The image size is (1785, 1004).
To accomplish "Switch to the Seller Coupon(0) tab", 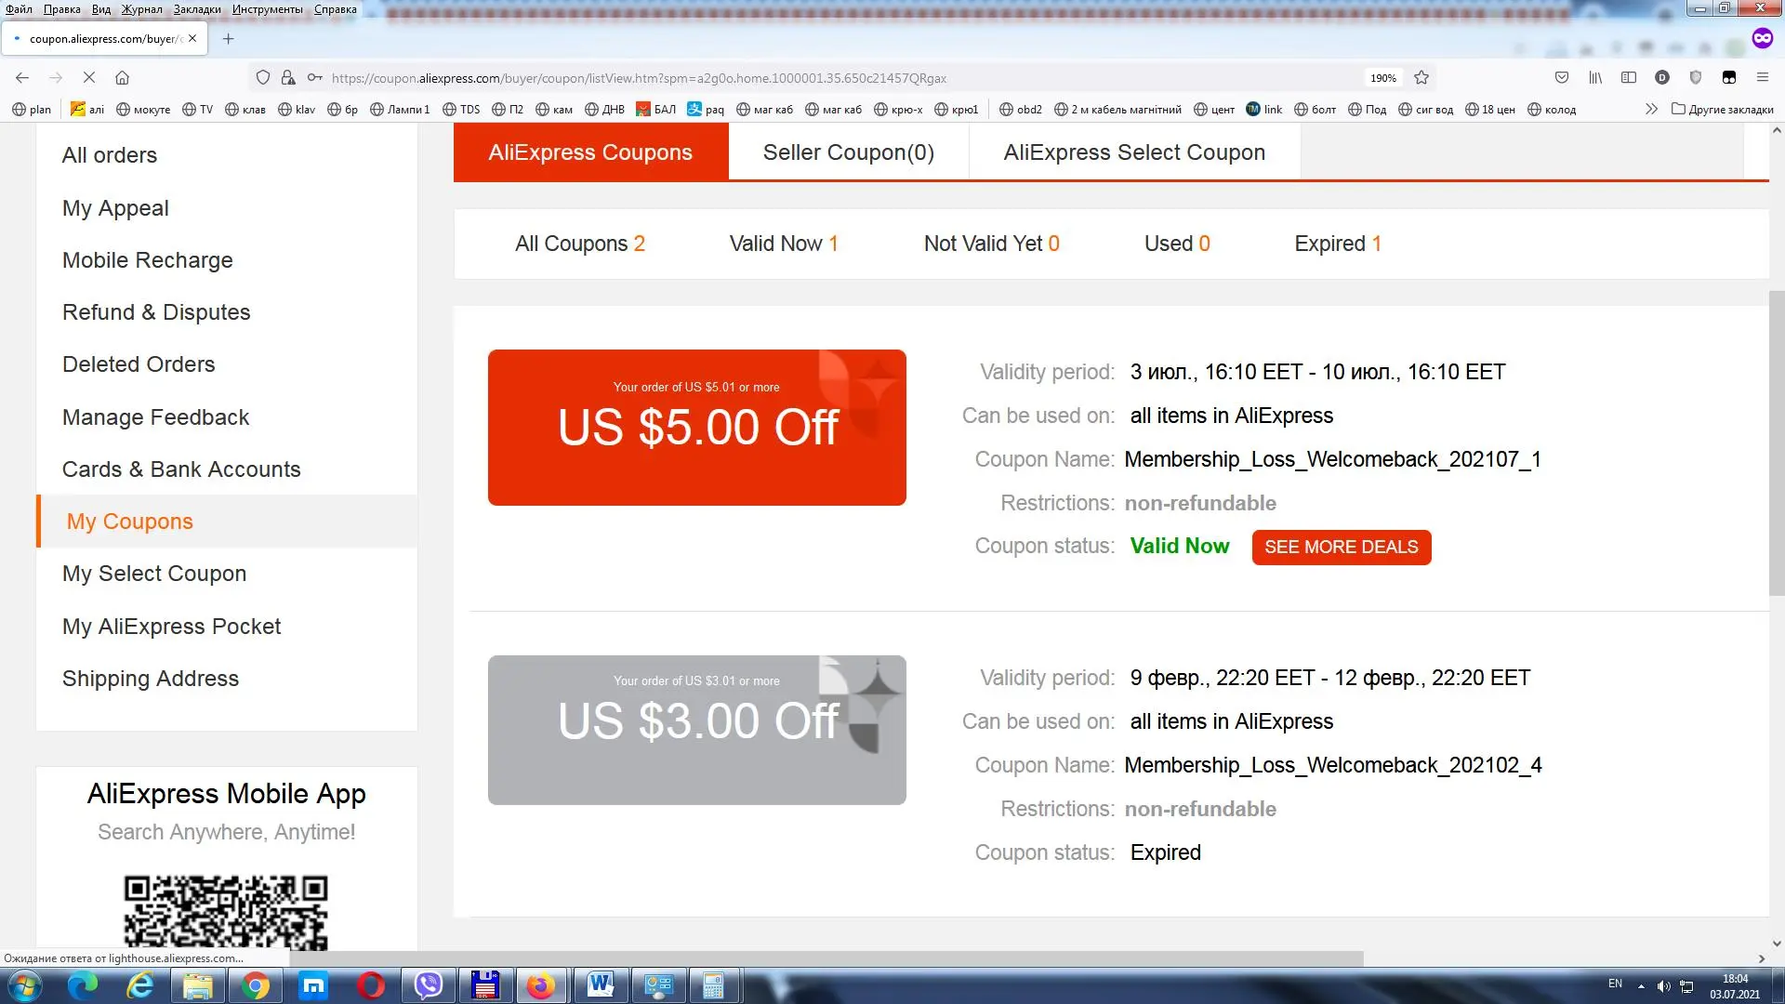I will point(849,152).
